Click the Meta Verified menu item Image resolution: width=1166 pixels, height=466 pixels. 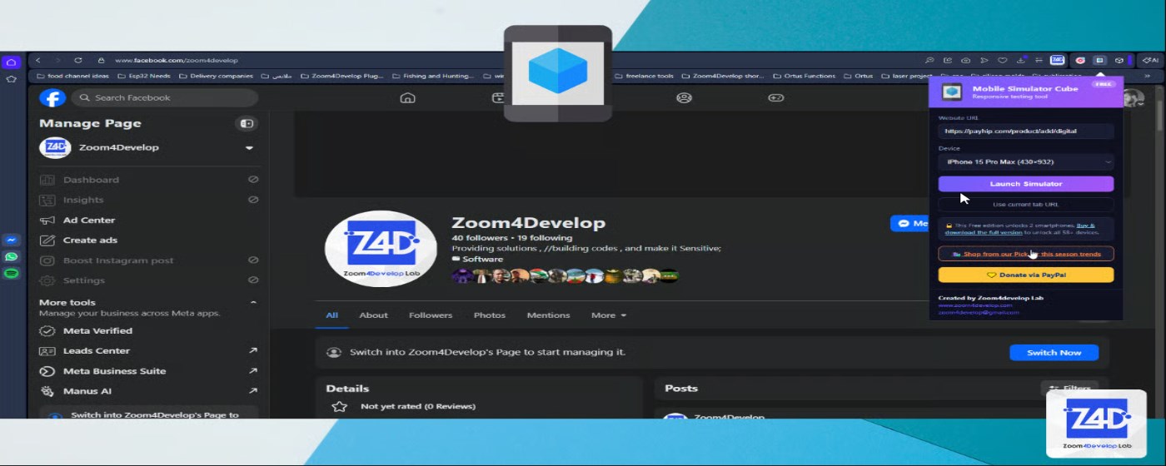click(150, 331)
